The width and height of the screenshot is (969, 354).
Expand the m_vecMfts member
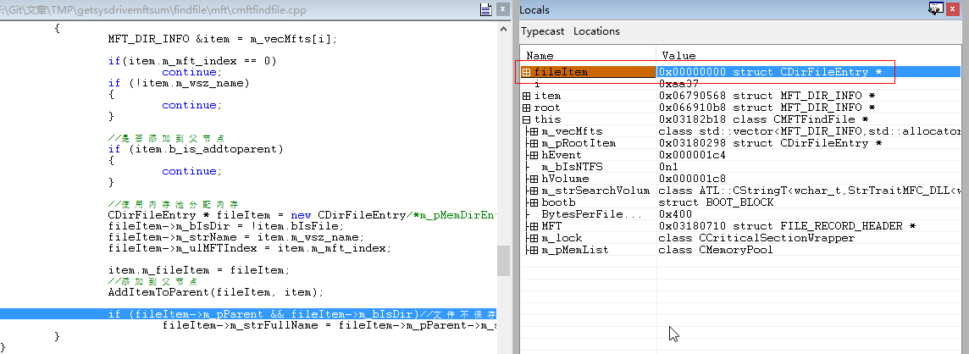coord(533,132)
